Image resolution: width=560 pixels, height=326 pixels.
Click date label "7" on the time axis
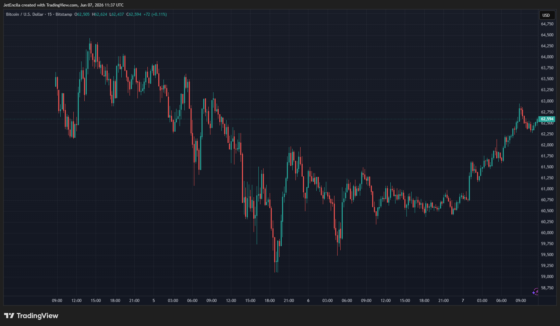point(463,301)
